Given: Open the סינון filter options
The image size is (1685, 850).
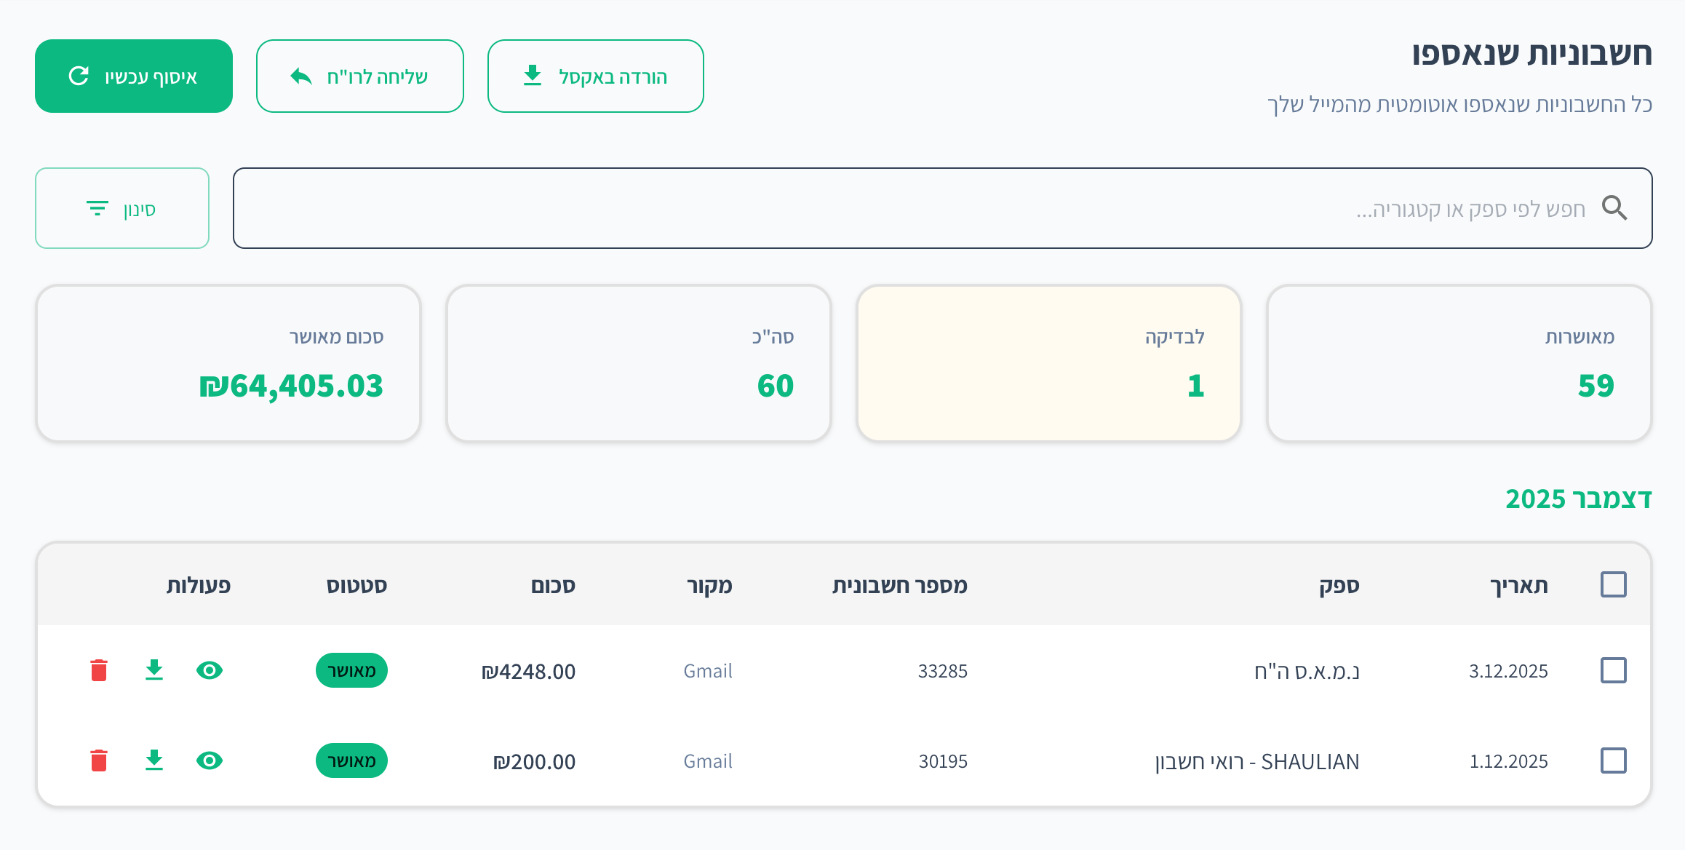Looking at the screenshot, I should pyautogui.click(x=122, y=208).
